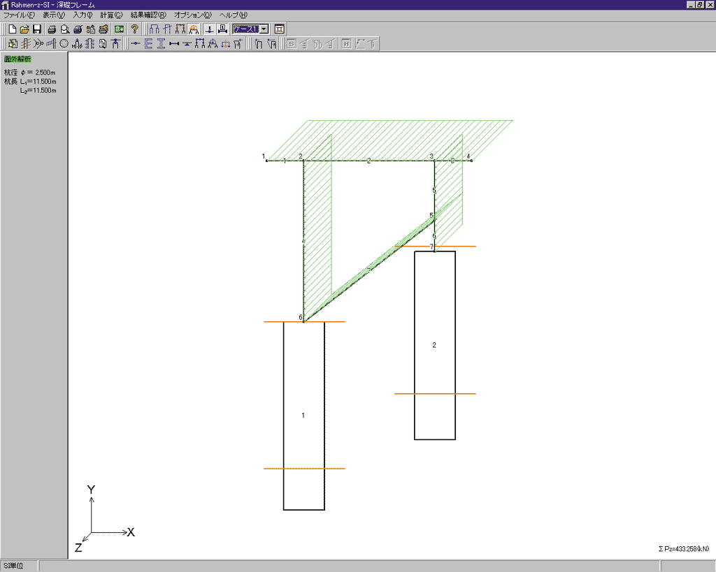The height and width of the screenshot is (572, 716).
Task: Toggle the first frame diagram view button
Action: pos(155,29)
